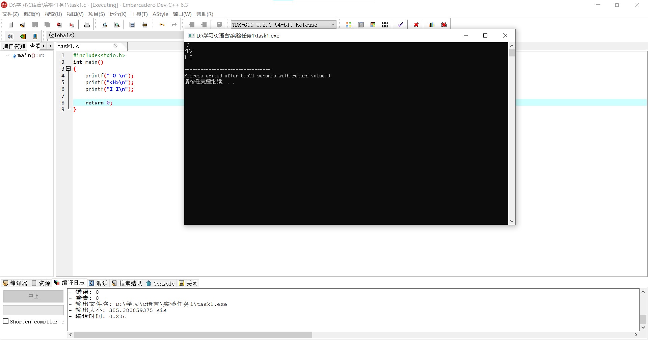Undo the last edit
Screen dimensions: 648x340
[162, 25]
